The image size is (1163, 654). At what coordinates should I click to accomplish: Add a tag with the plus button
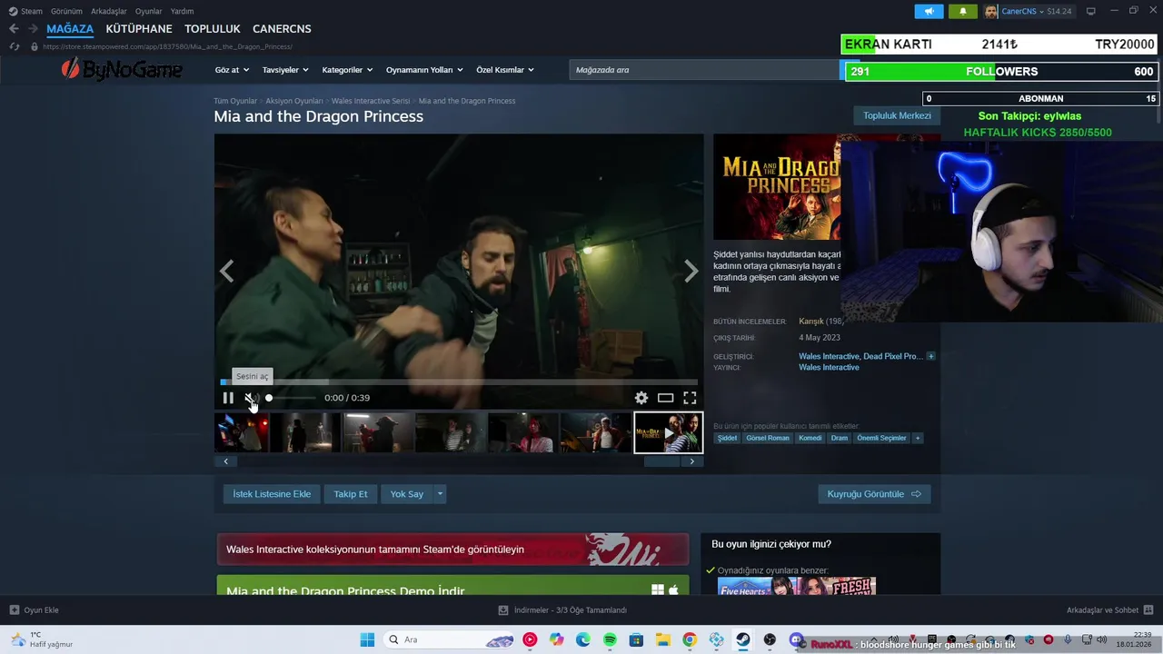(x=918, y=438)
